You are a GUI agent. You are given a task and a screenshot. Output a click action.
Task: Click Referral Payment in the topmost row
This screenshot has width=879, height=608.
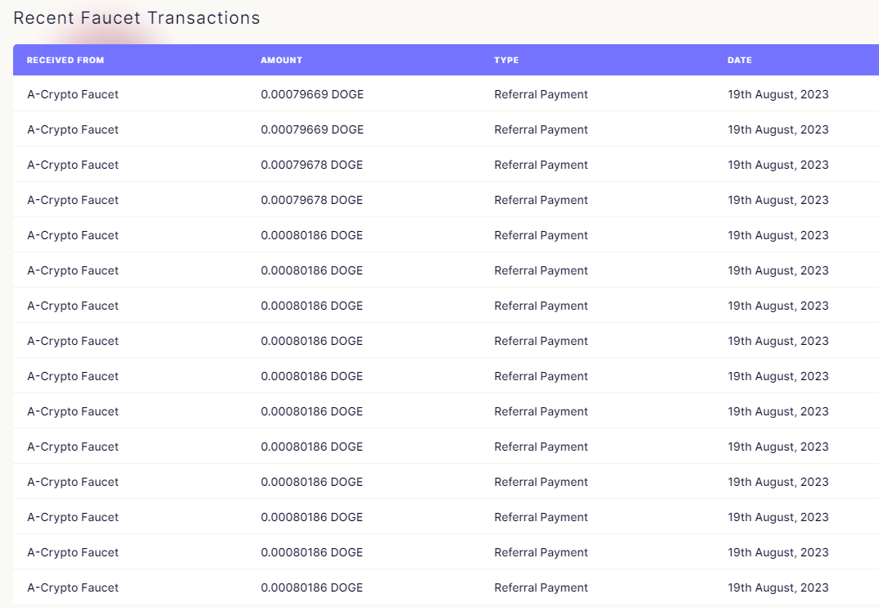click(541, 94)
